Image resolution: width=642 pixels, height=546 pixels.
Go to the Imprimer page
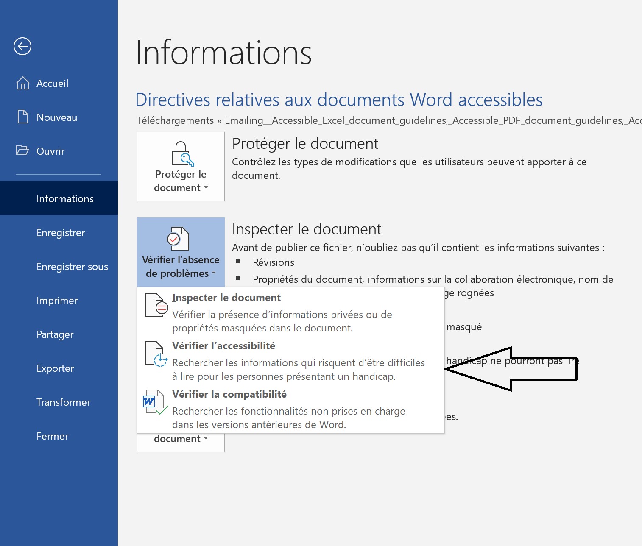click(57, 301)
